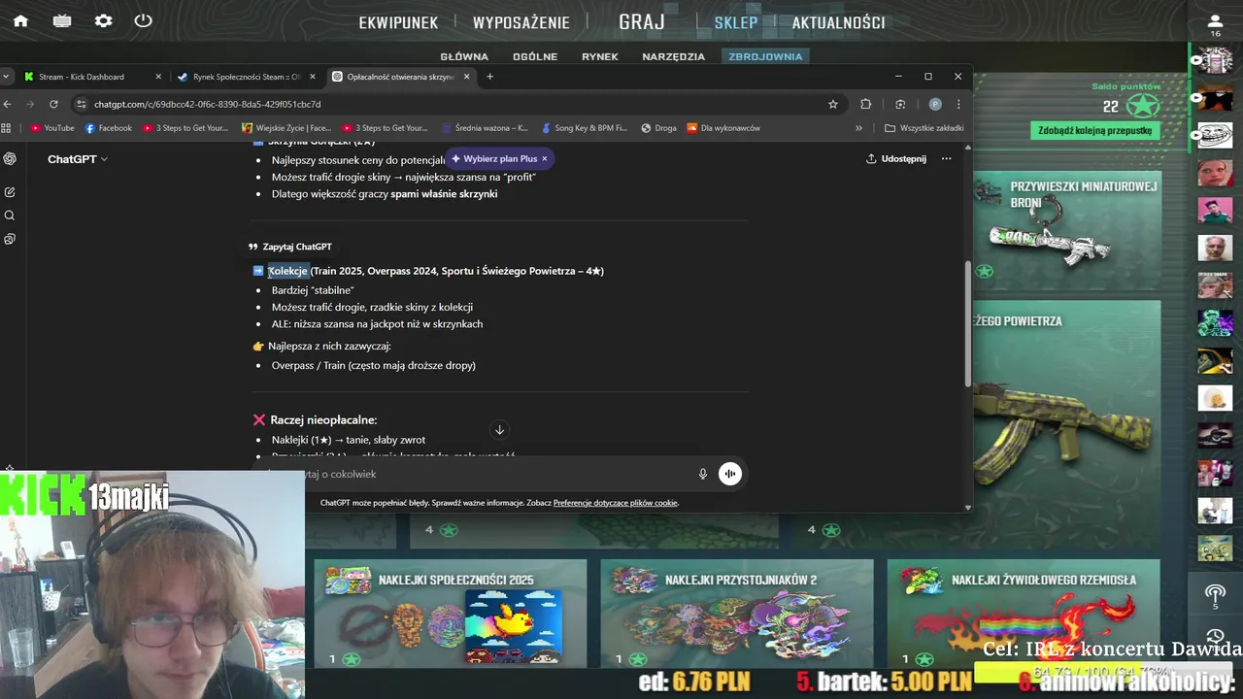
Task: Open Naklejki Żywiołowego Rzemiosła card
Action: (x=1024, y=612)
